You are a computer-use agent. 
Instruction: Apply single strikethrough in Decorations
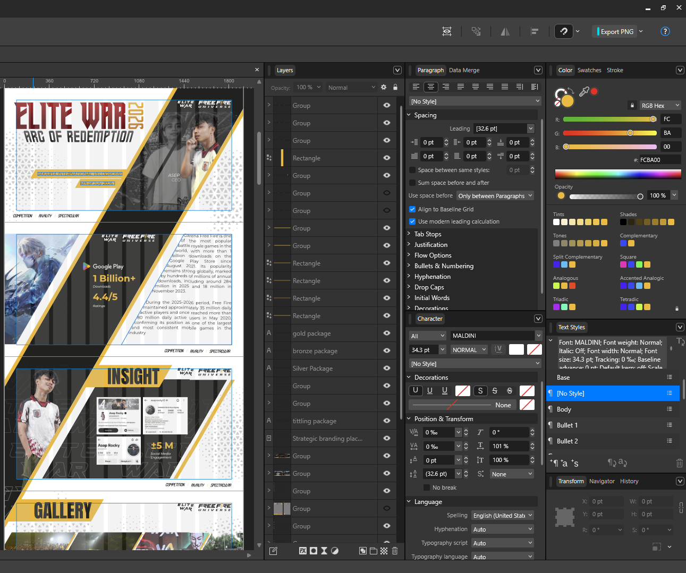(495, 390)
